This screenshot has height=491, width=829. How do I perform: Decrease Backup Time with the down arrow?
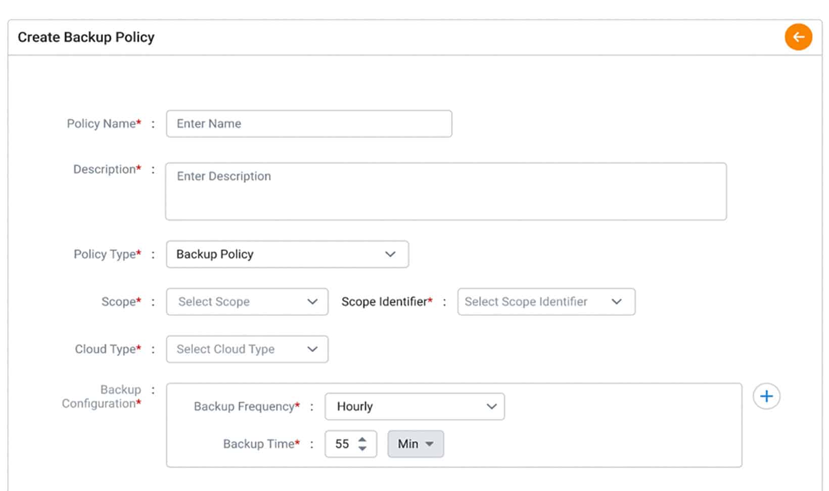click(362, 449)
